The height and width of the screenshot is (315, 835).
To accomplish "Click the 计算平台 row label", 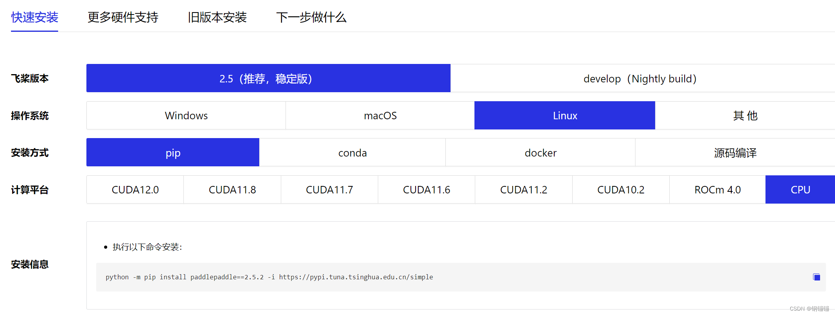I will pos(30,190).
